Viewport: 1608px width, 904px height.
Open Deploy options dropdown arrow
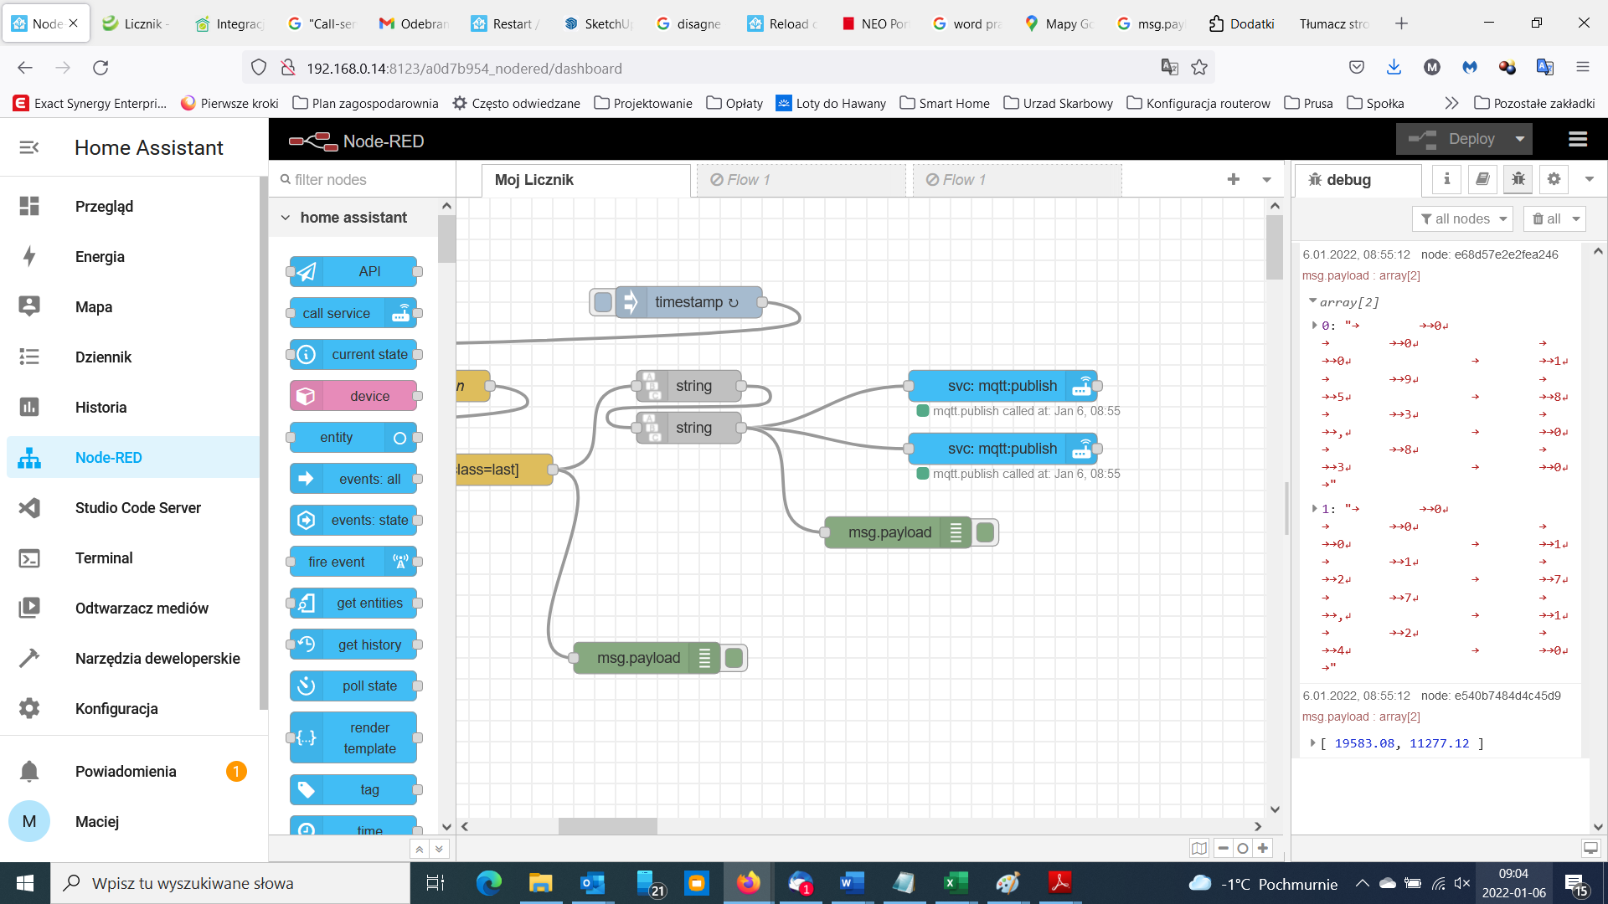(x=1520, y=139)
